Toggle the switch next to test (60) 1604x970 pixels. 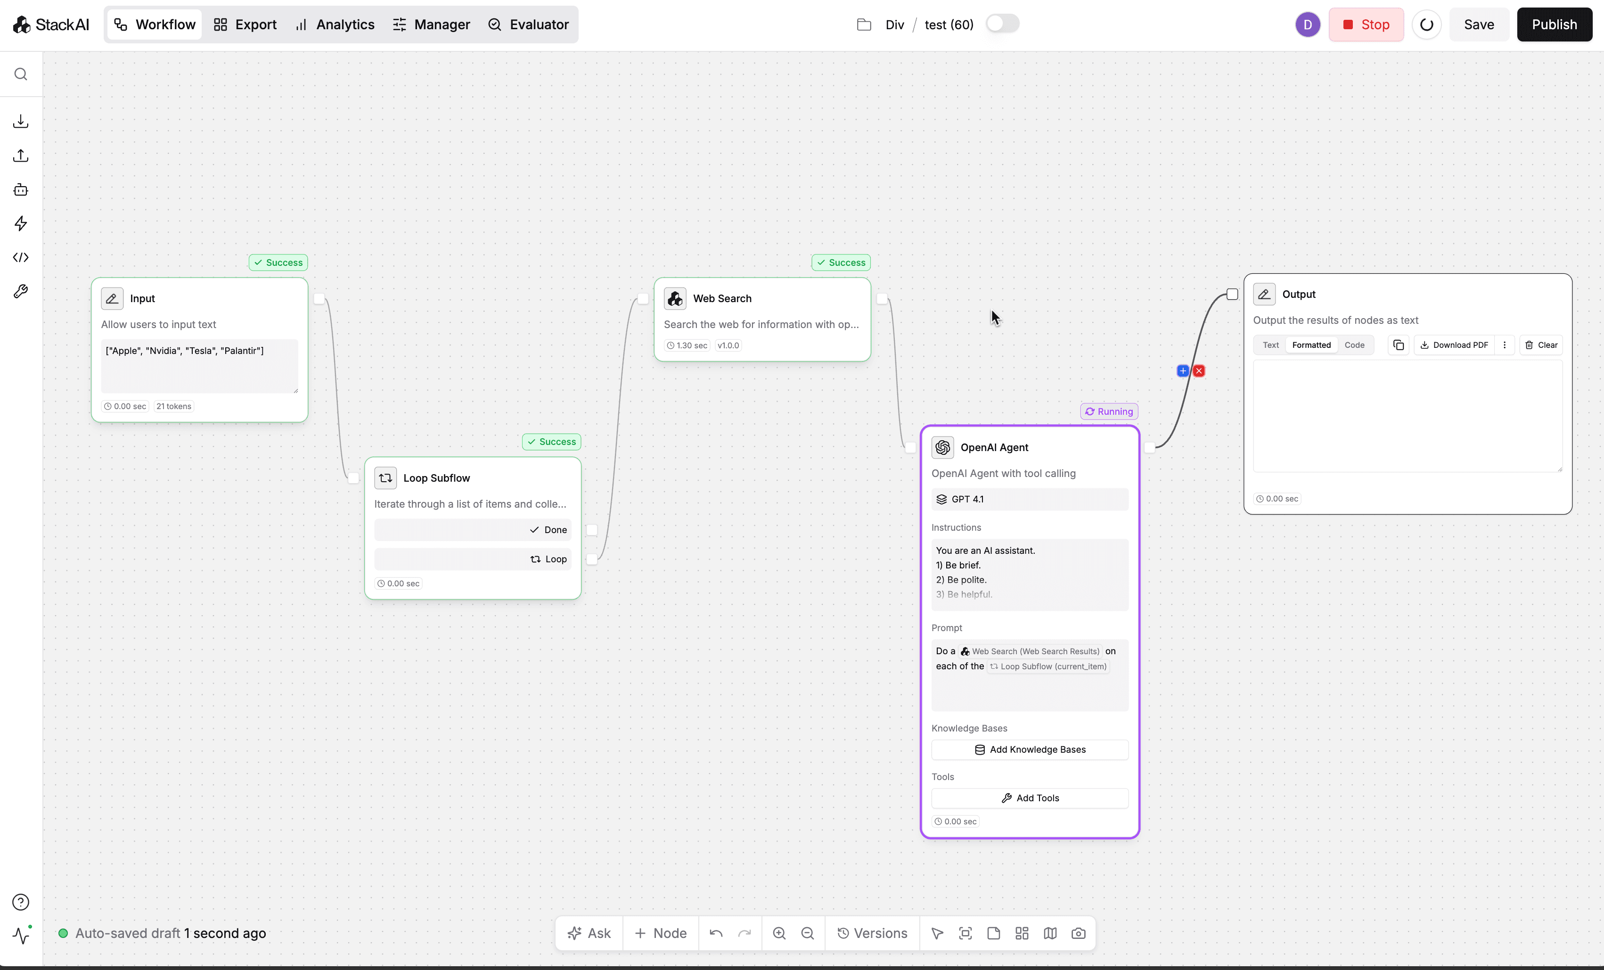(x=1002, y=24)
